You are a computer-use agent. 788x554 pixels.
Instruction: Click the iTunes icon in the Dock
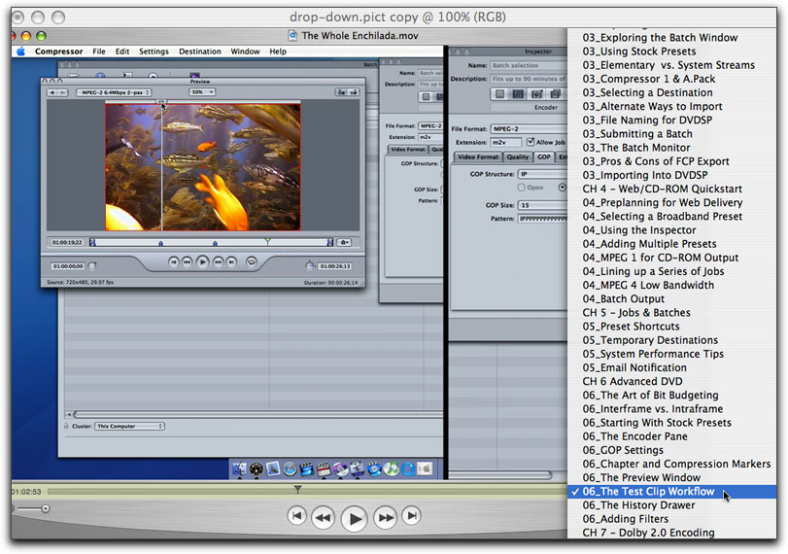(x=391, y=469)
